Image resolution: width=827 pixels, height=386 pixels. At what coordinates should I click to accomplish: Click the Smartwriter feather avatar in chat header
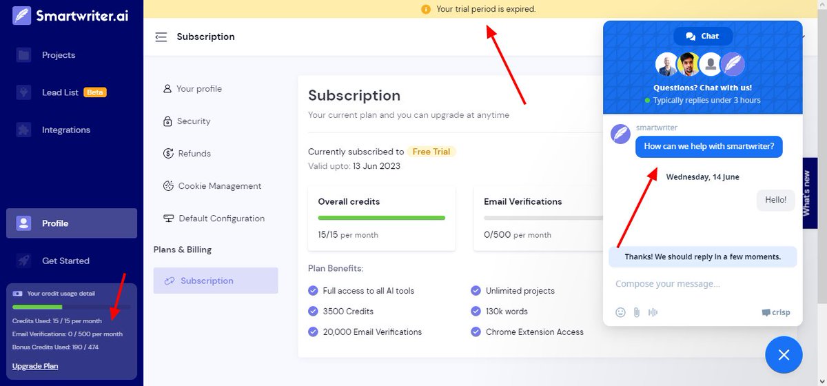732,65
